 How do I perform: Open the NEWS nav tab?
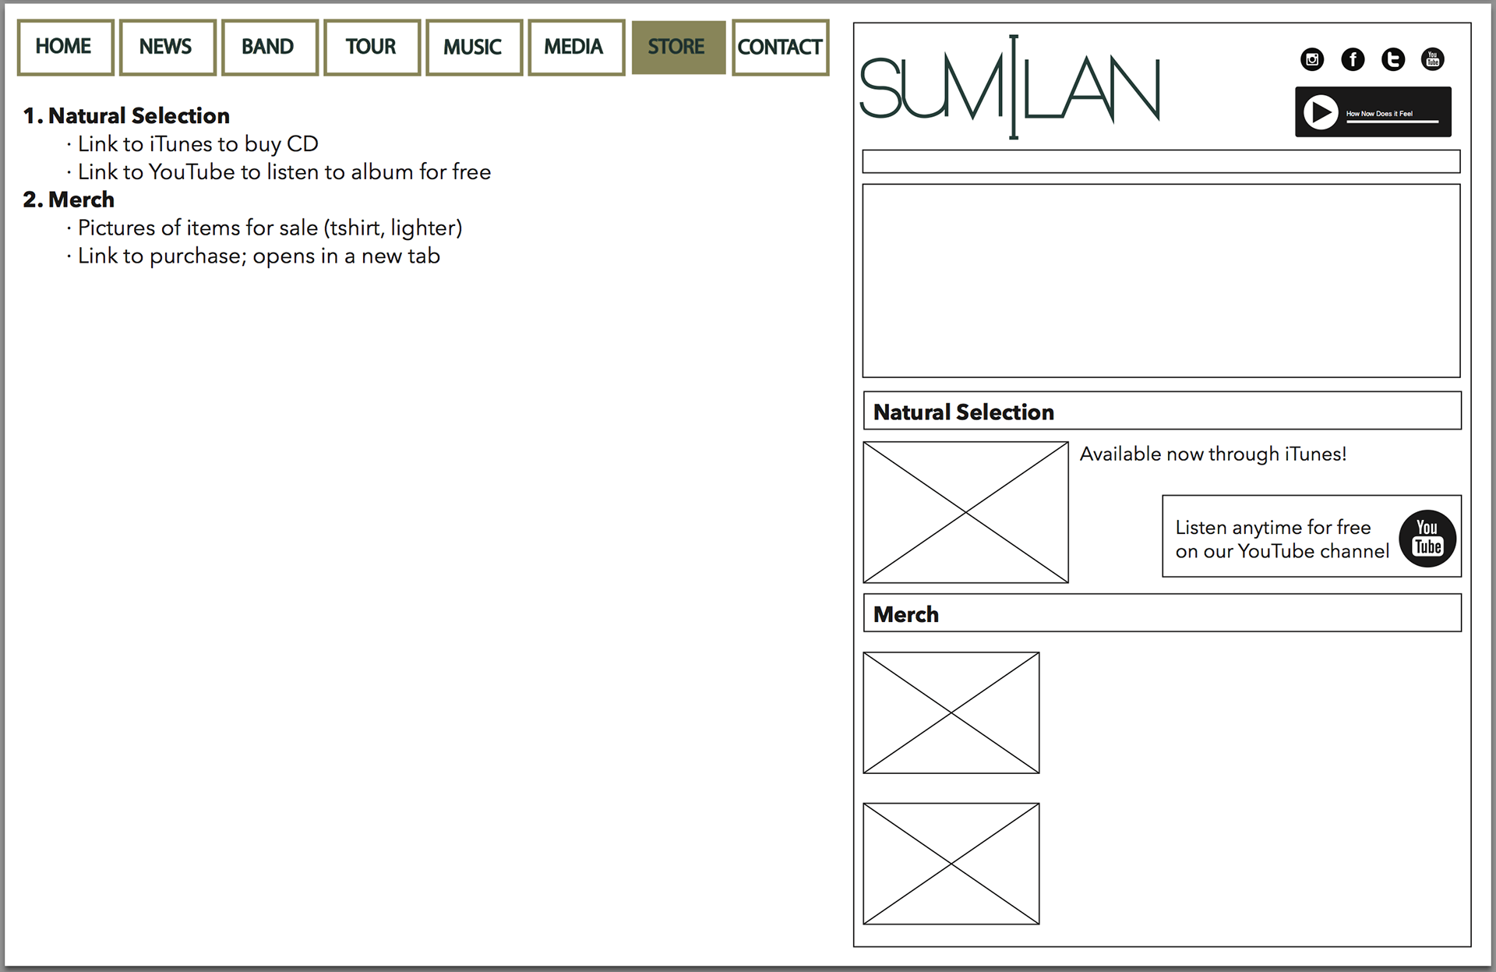(167, 48)
